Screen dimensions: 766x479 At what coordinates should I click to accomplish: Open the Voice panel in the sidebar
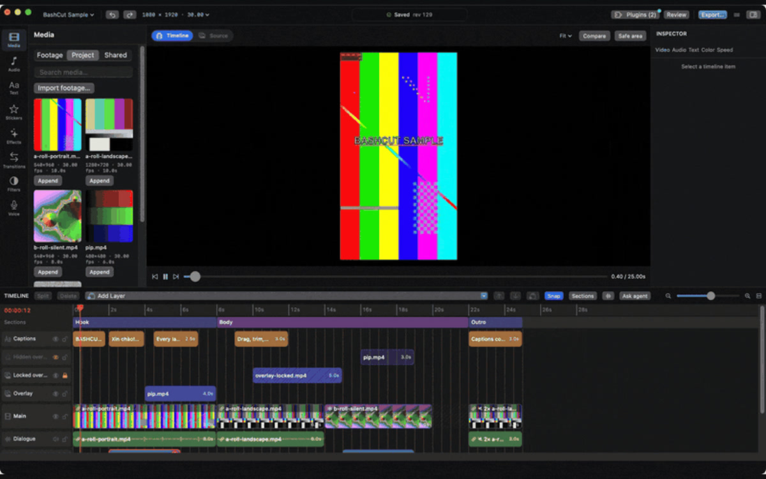(x=13, y=208)
